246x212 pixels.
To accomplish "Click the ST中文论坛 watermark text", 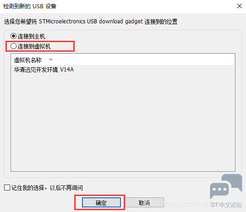I will pos(226,205).
